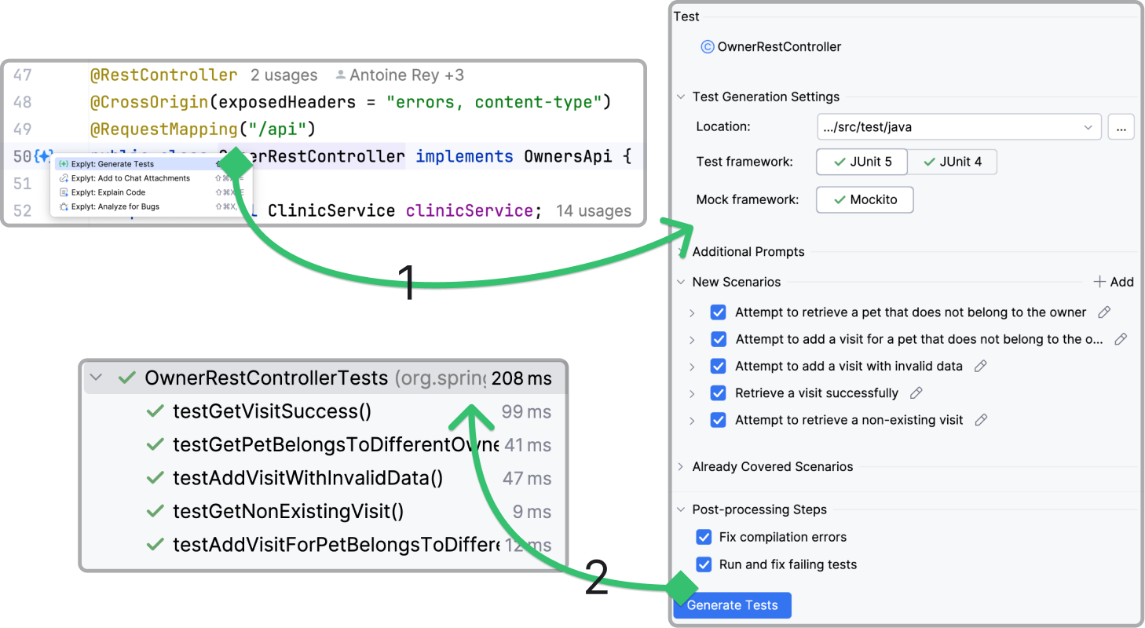
Task: Click the @CrossOrigin annotation on line 48
Action: 148,102
